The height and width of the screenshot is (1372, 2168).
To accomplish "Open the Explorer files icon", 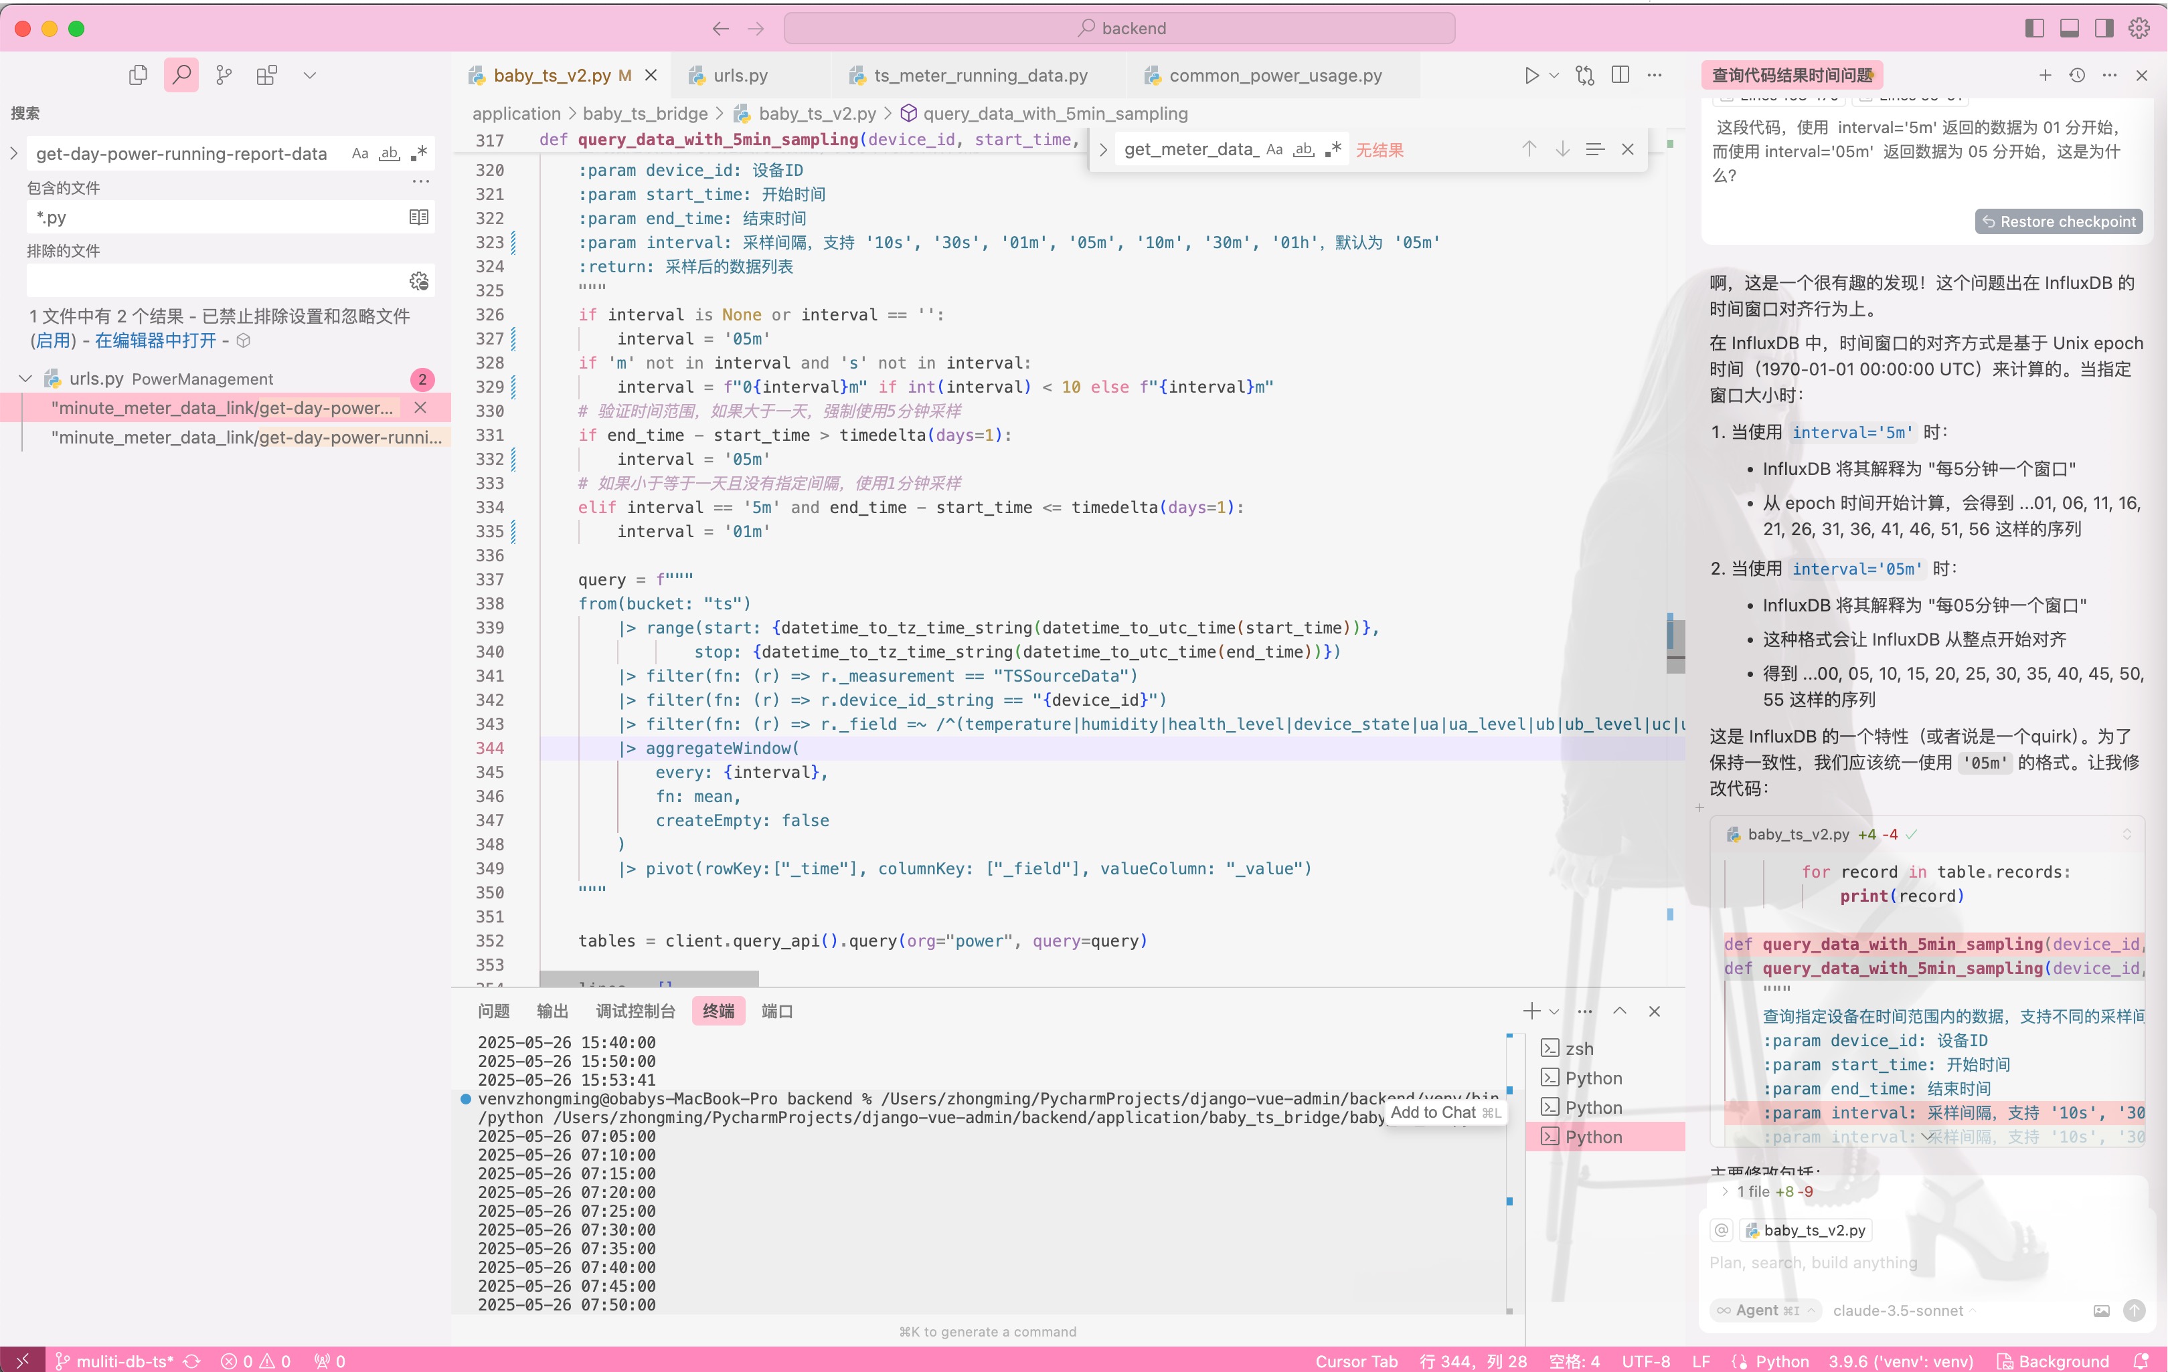I will (x=138, y=76).
